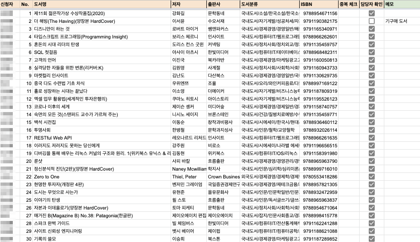Click the 코로나 이후의 세계 title cell
Screen dimensions: 420x242
point(102,107)
